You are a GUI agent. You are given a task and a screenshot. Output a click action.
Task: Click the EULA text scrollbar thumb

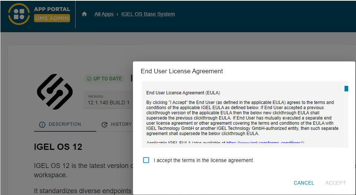346,88
